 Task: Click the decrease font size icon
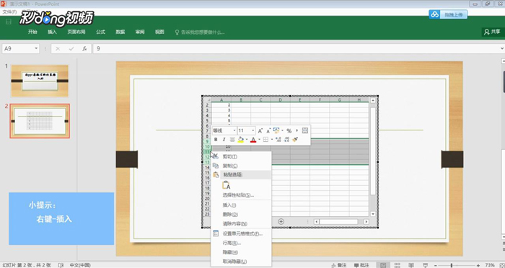(x=268, y=130)
